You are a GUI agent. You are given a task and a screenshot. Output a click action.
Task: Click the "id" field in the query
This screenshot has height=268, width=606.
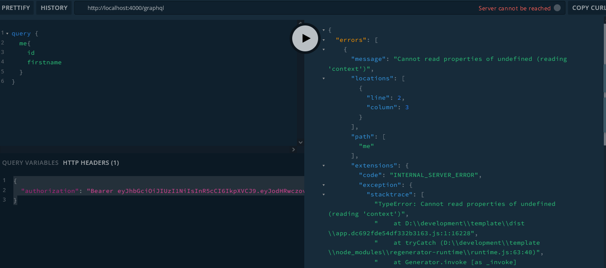[x=31, y=53]
